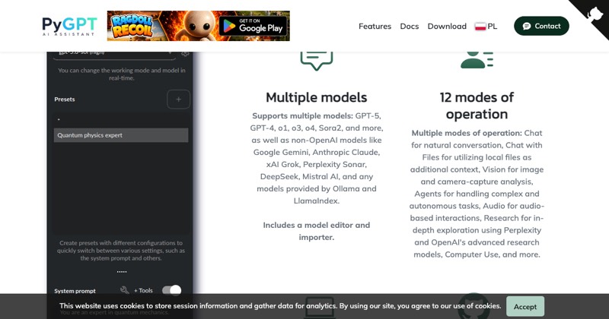
Task: Click the Polish flag icon
Action: point(480,27)
